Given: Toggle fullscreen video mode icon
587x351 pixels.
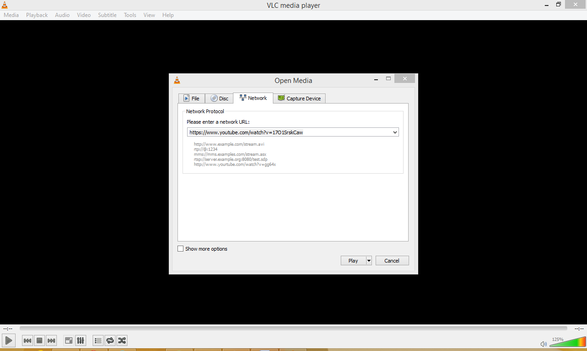Looking at the screenshot, I should [x=68, y=340].
